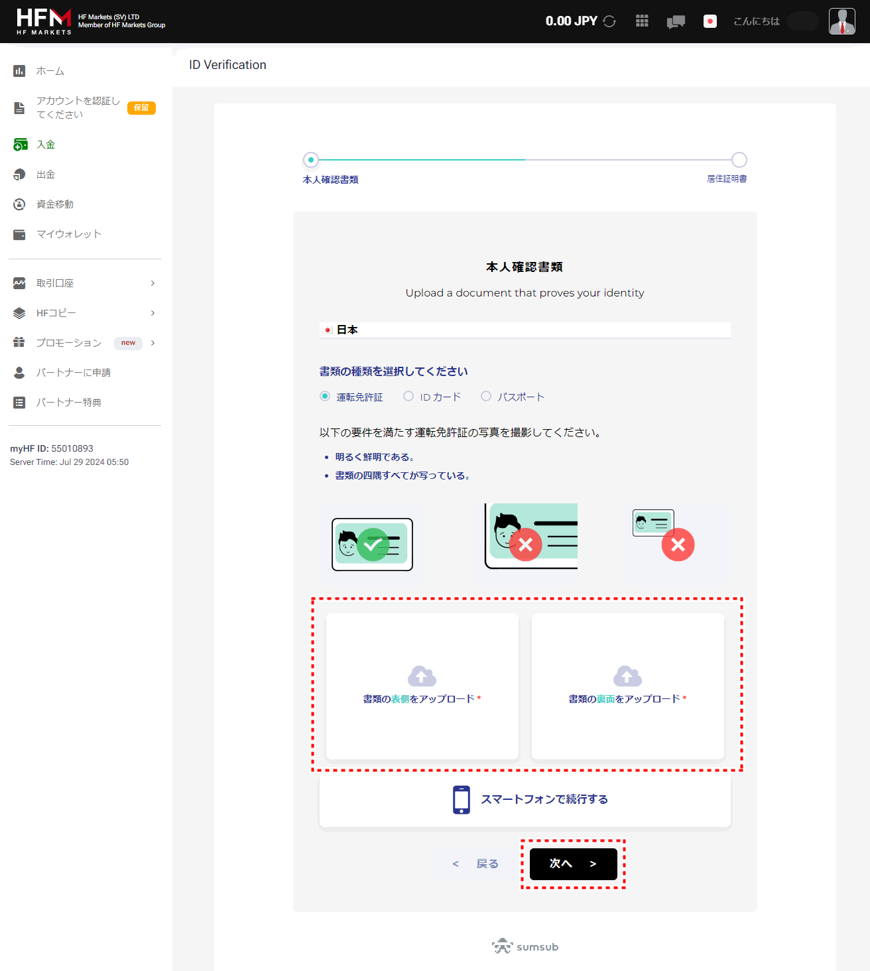This screenshot has height=971, width=870.
Task: Open the user avatar profile picture
Action: coord(842,21)
